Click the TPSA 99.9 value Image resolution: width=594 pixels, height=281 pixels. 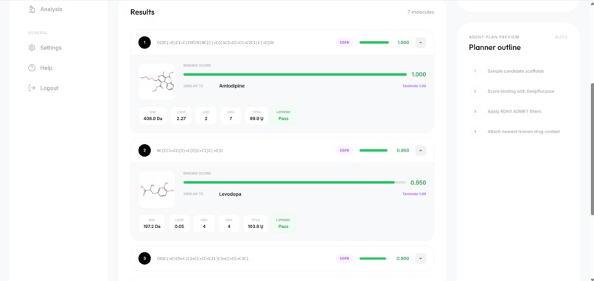point(256,118)
